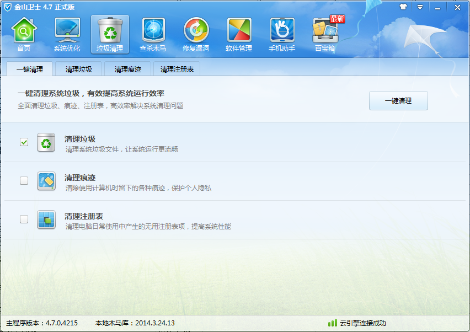
Task: Open the title bar dropdown menu arrow
Action: click(420, 7)
